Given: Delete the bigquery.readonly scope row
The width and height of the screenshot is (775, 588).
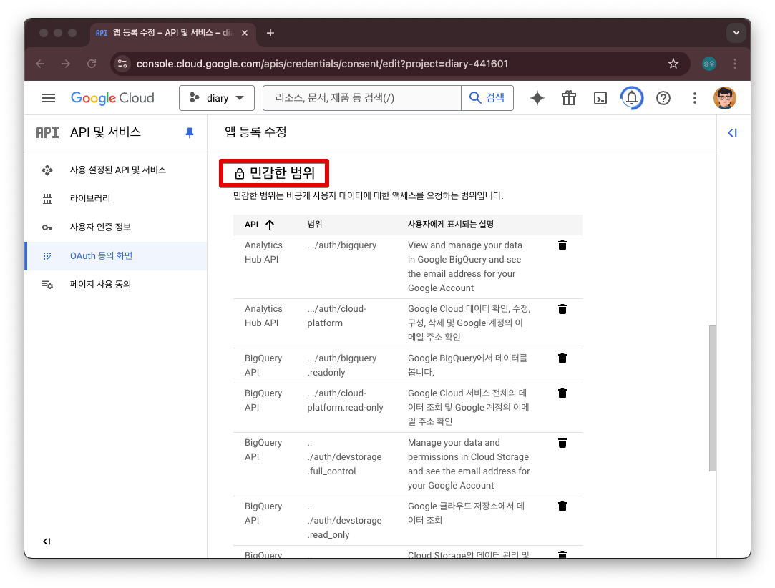Looking at the screenshot, I should 562,358.
